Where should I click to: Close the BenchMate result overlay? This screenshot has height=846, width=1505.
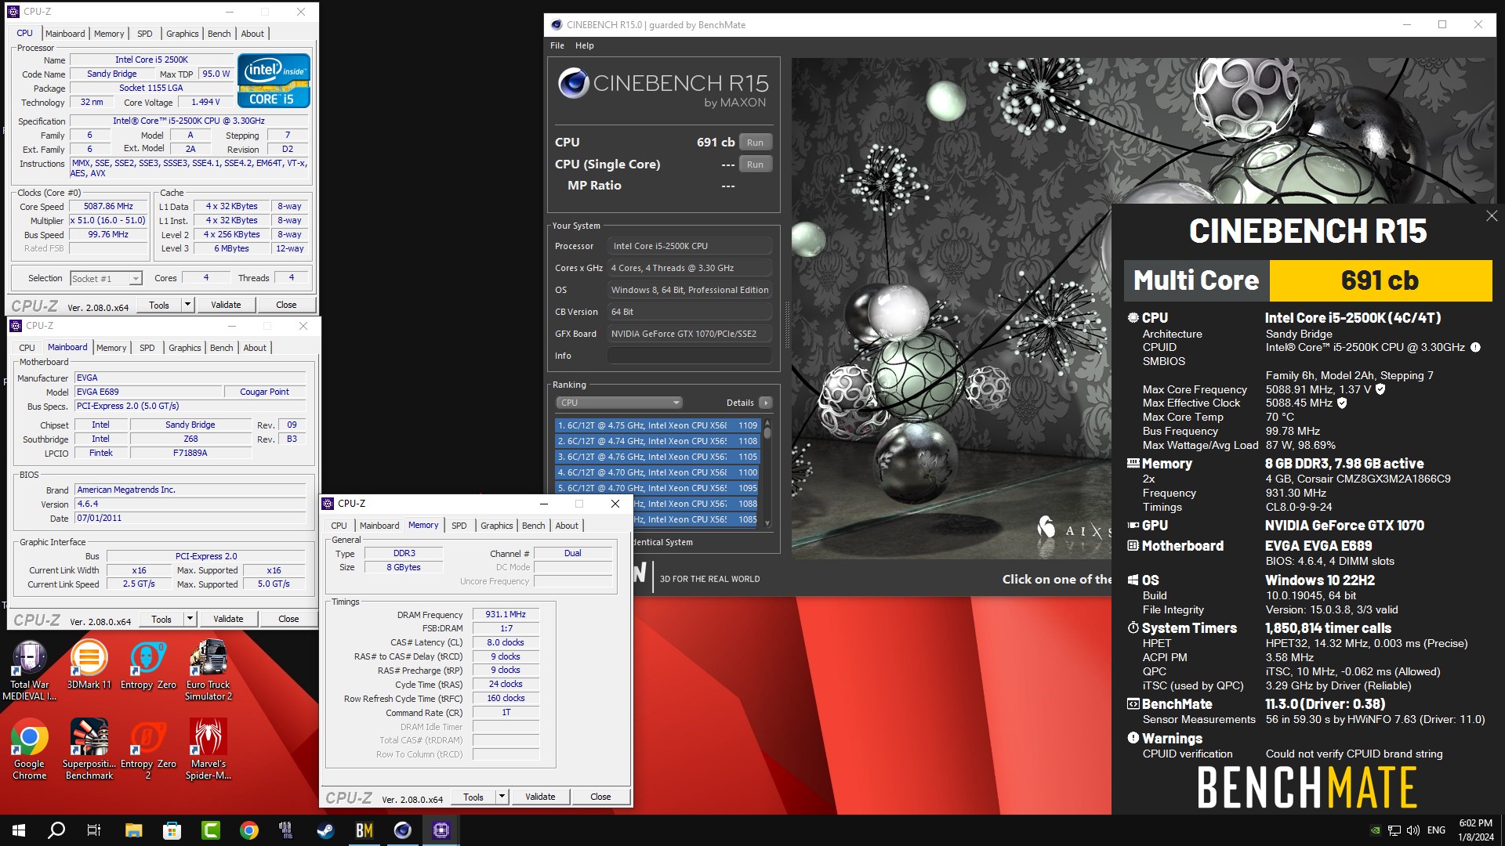coord(1491,215)
